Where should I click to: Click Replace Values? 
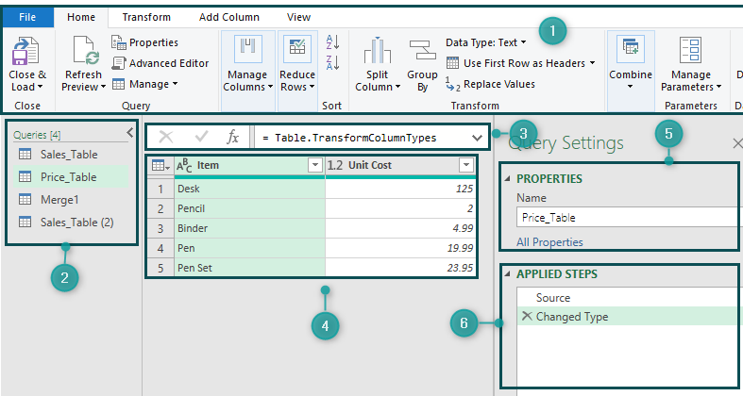[x=490, y=84]
